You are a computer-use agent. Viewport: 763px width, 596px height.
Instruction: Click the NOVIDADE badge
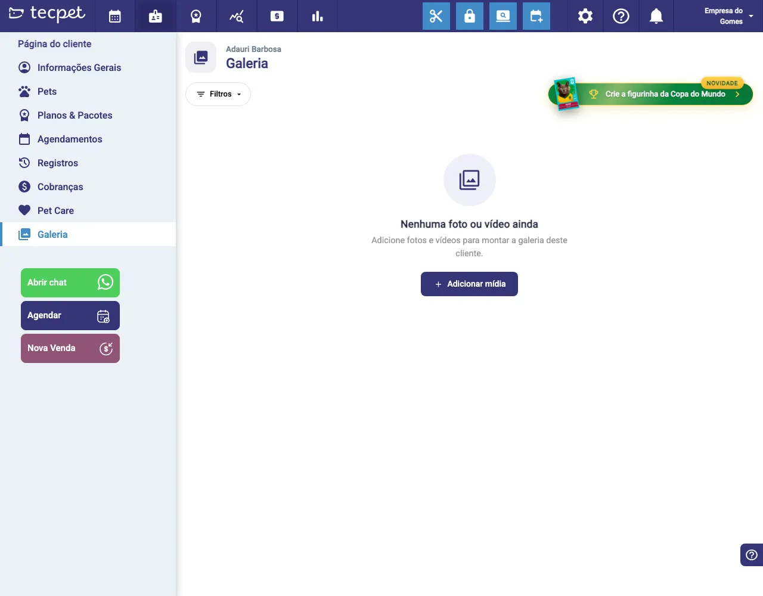722,83
